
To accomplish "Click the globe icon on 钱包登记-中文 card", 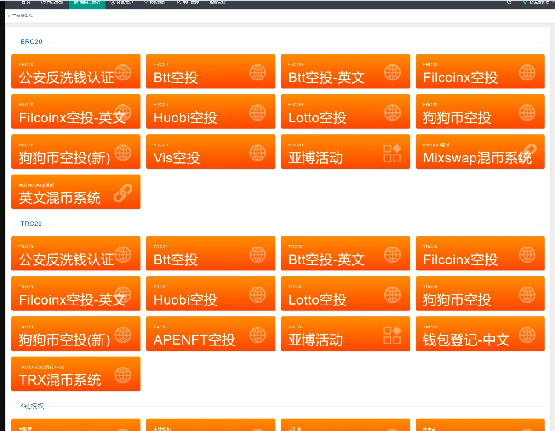I will click(x=527, y=335).
